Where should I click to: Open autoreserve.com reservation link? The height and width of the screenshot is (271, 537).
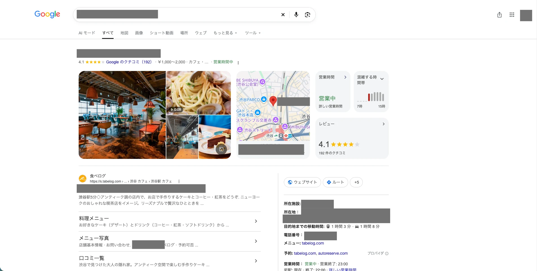pos(333,253)
